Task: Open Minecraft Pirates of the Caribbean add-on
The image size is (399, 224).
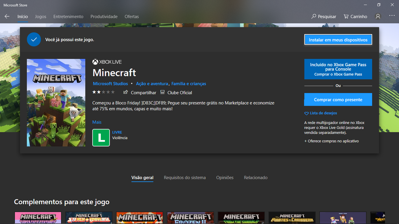Action: point(292,218)
